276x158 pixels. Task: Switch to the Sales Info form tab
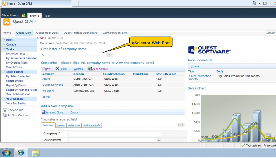coord(74,125)
